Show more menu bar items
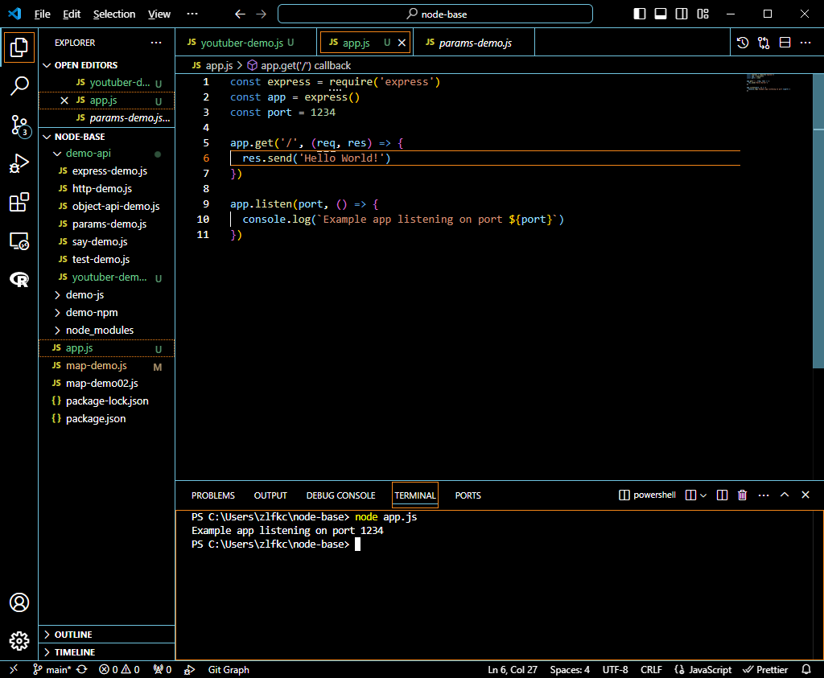Viewport: 824px width, 678px height. click(192, 14)
